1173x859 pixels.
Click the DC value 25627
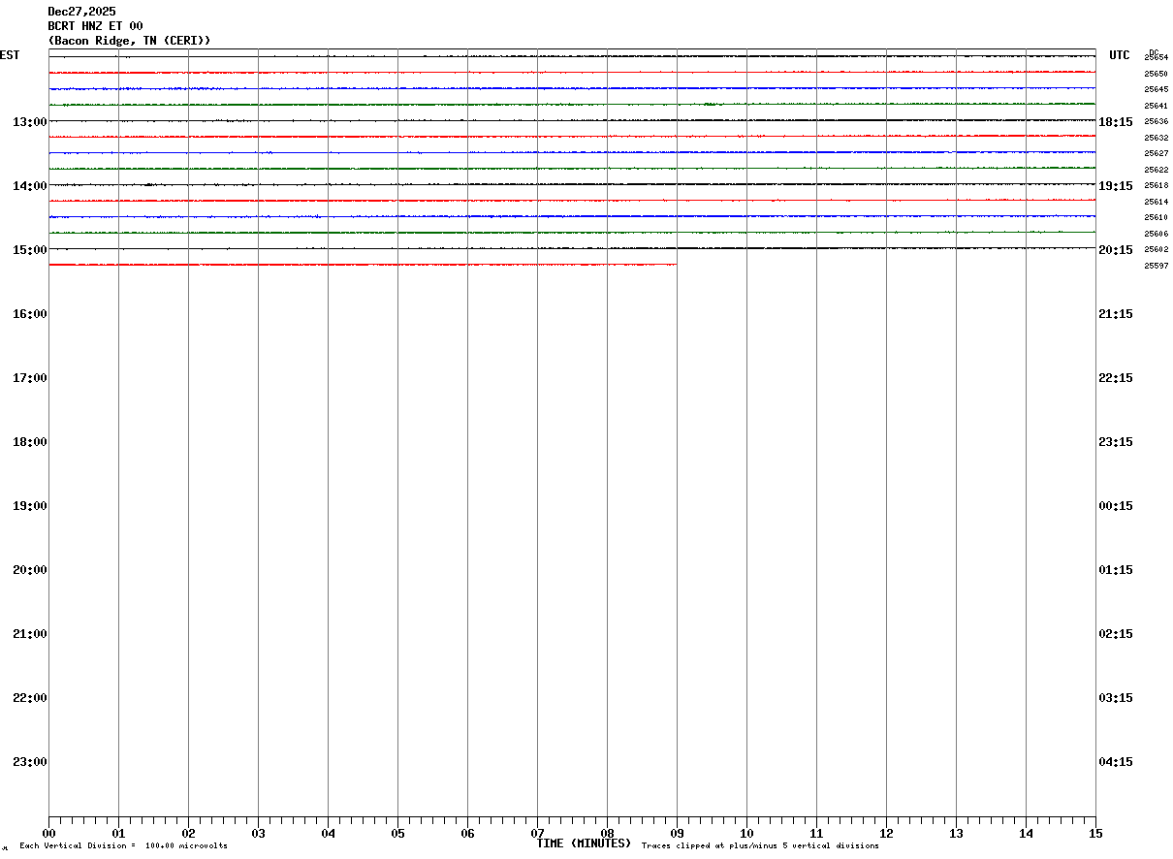[x=1156, y=153]
